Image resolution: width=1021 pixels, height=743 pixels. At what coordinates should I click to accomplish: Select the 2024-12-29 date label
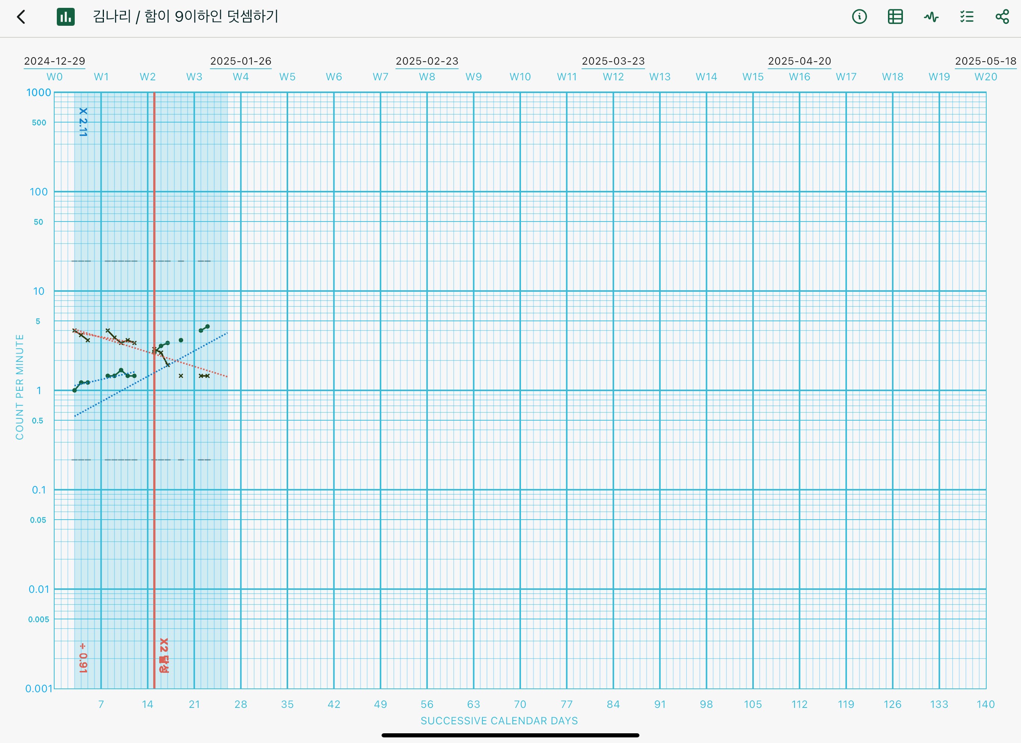55,61
